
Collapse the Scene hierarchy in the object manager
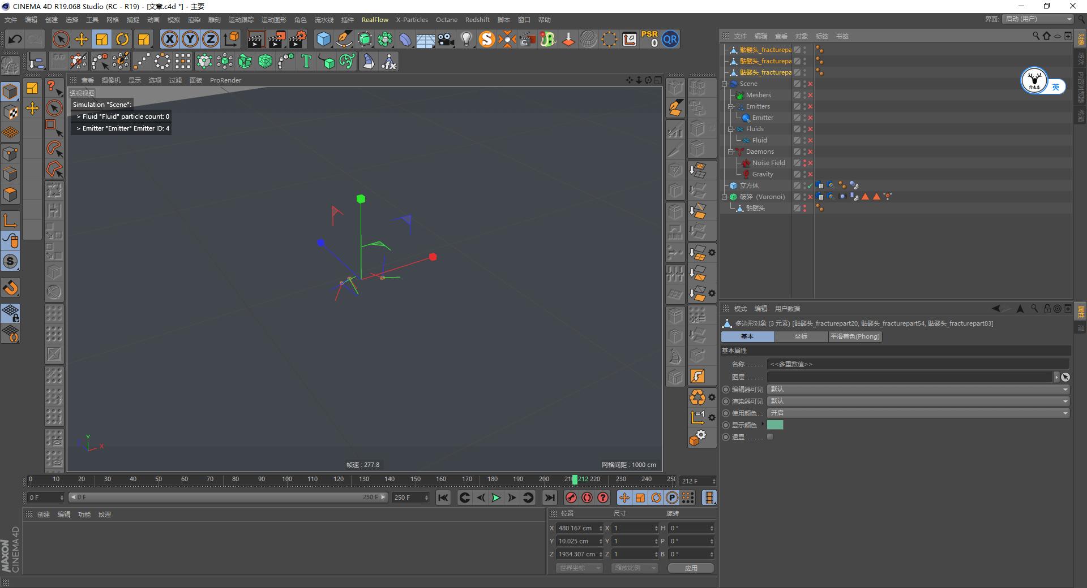[725, 84]
